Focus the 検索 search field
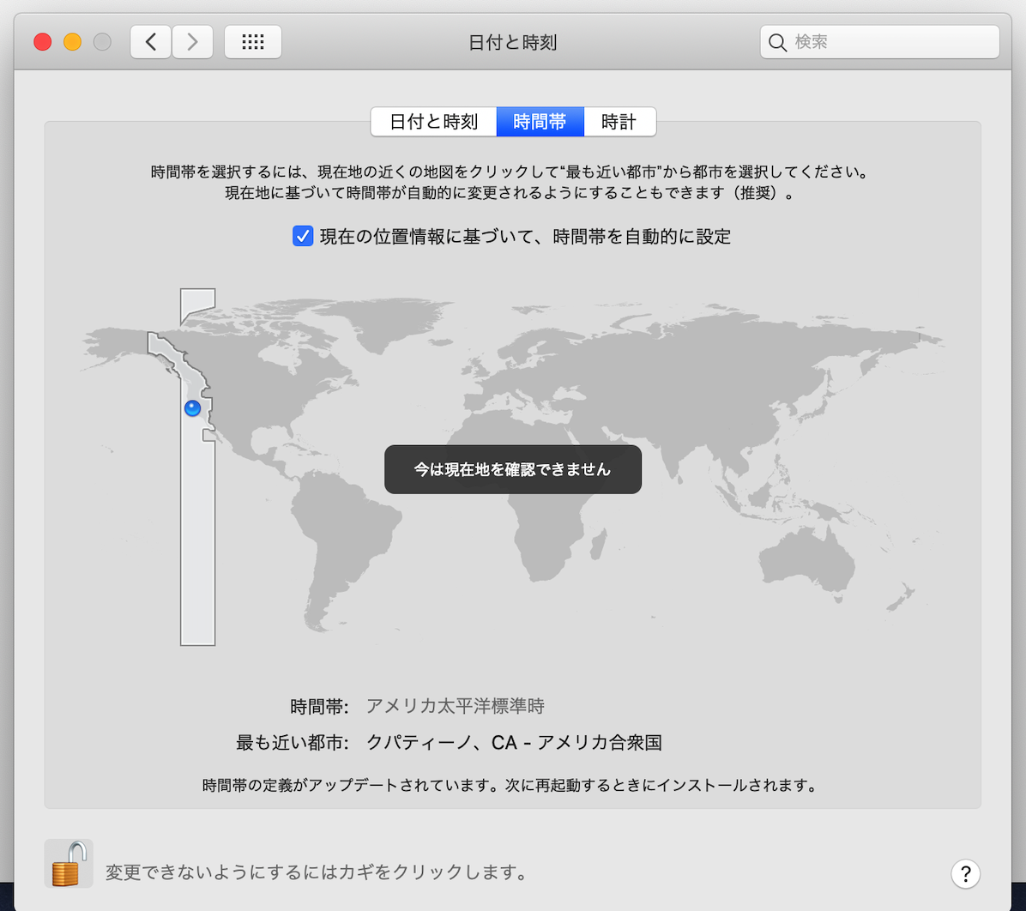 tap(888, 42)
